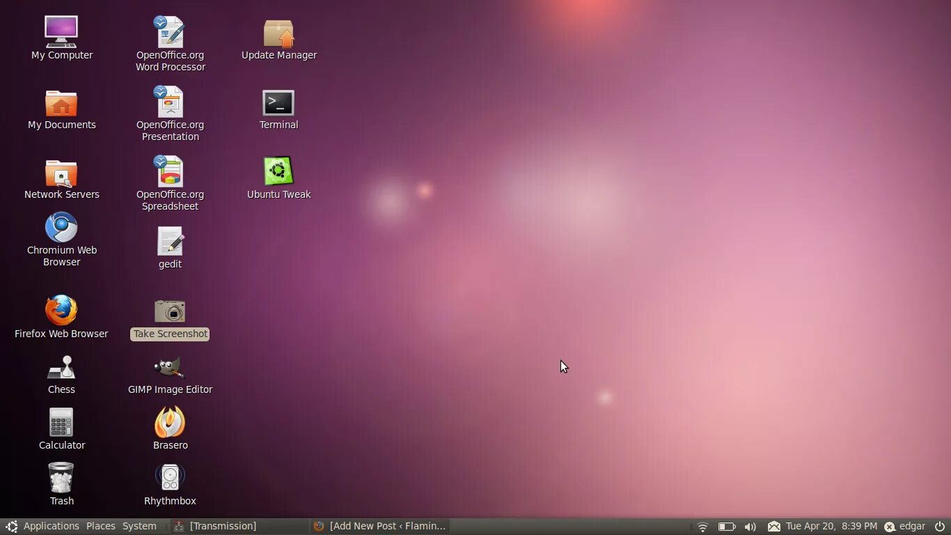Click the Ubuntu logo on panel
951x535 pixels.
tap(11, 527)
